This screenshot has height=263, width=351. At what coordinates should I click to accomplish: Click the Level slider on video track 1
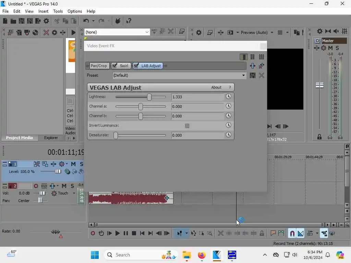pyautogui.click(x=58, y=172)
